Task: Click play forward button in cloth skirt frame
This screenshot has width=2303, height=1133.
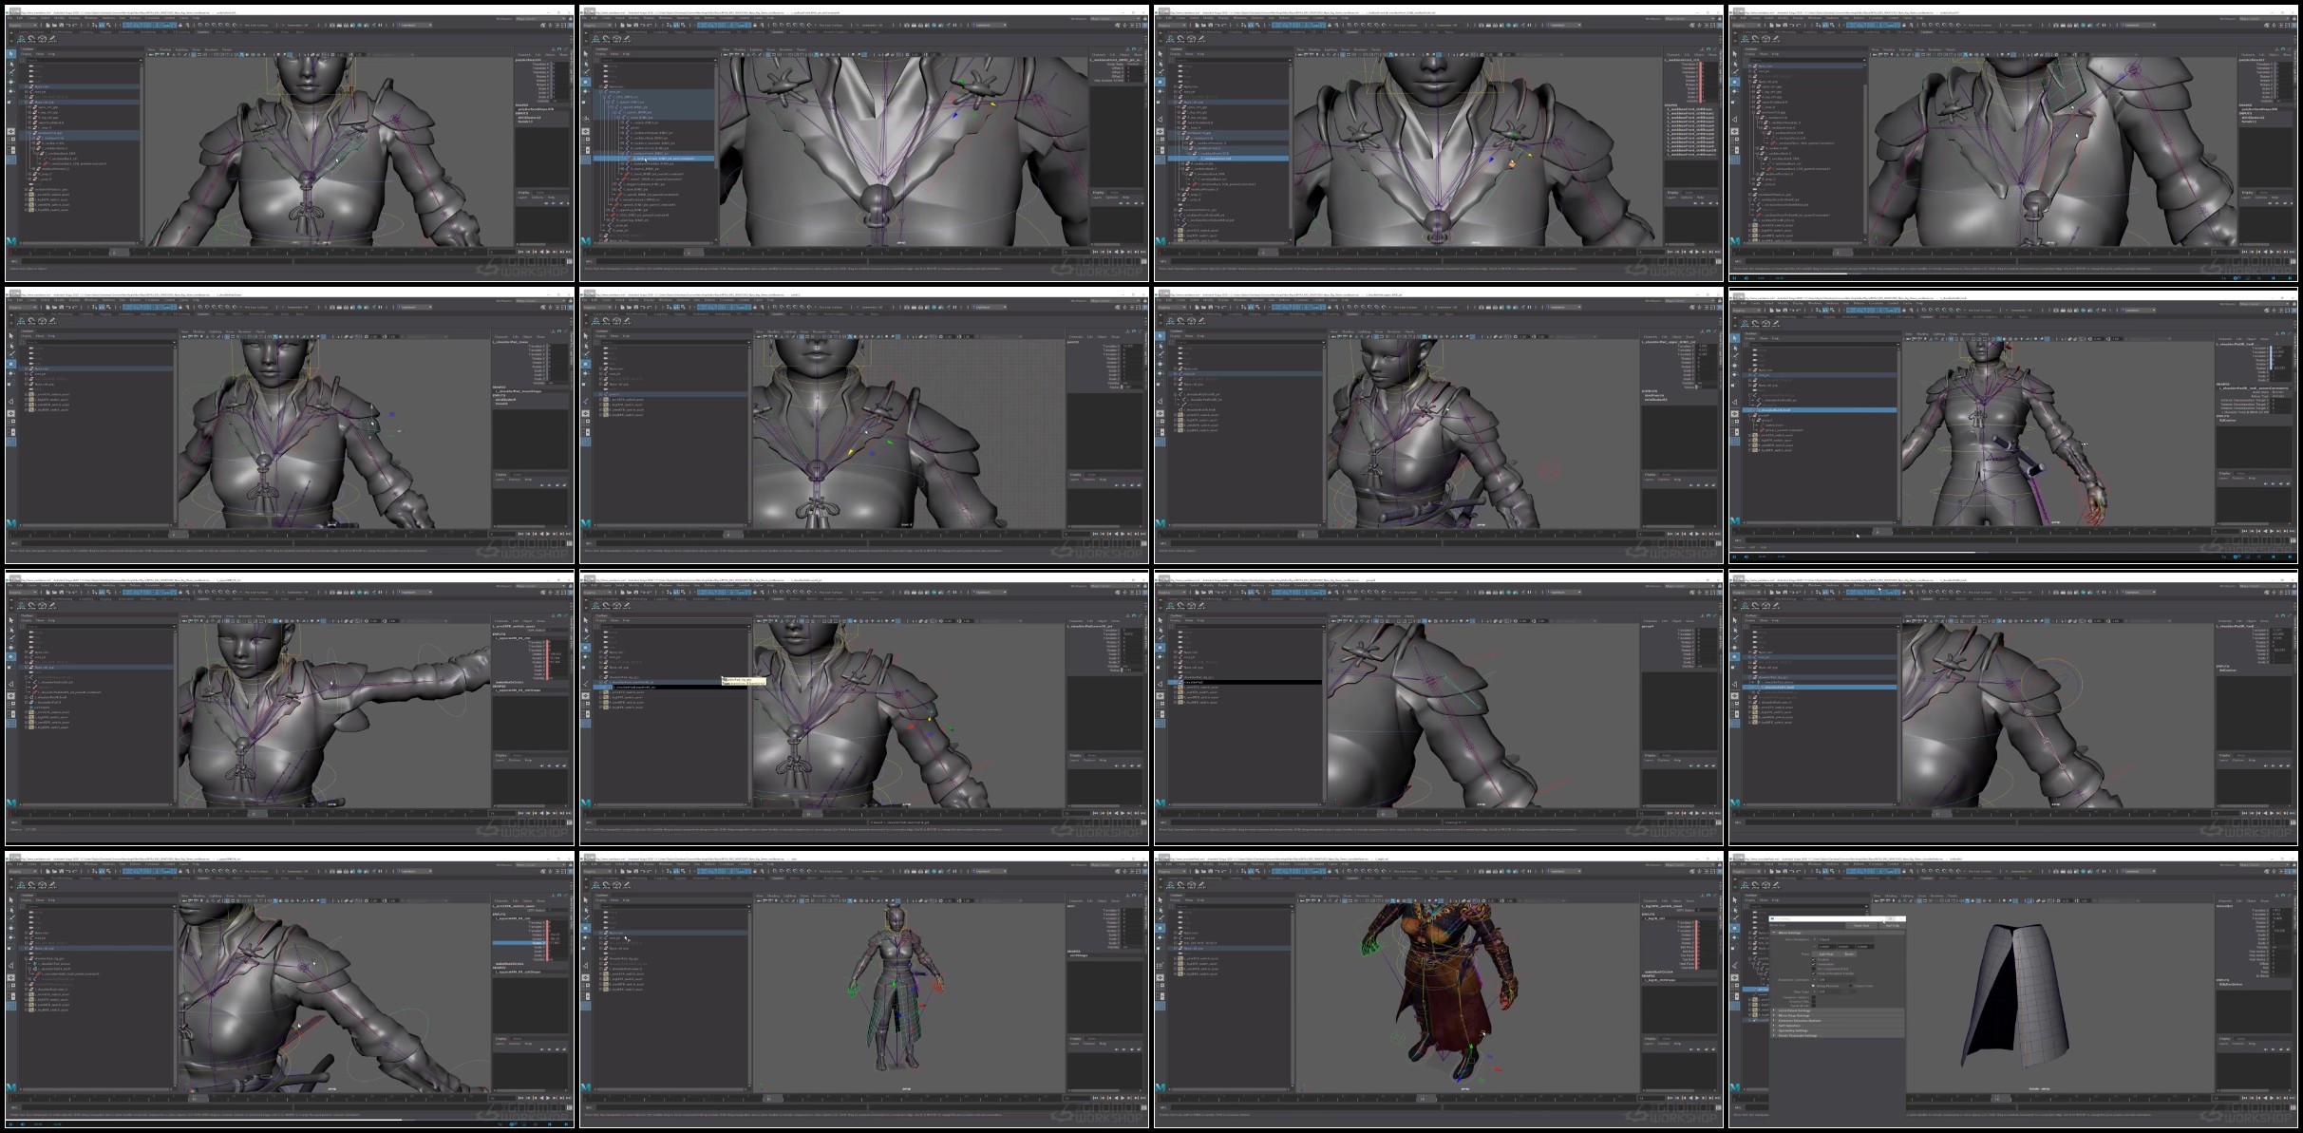Action: point(2272,1098)
